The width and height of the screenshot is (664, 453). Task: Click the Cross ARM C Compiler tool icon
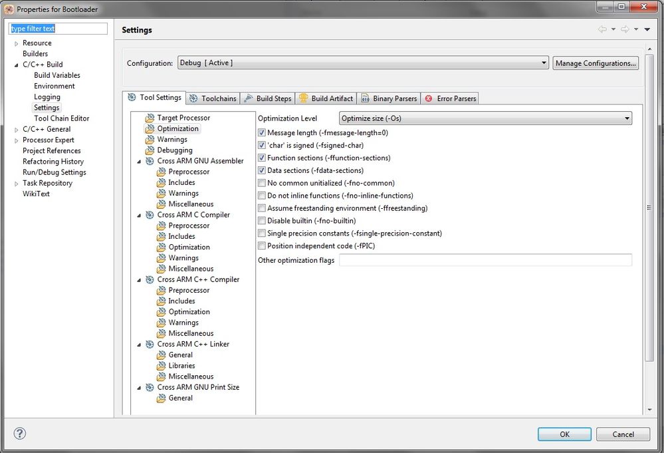click(x=150, y=215)
